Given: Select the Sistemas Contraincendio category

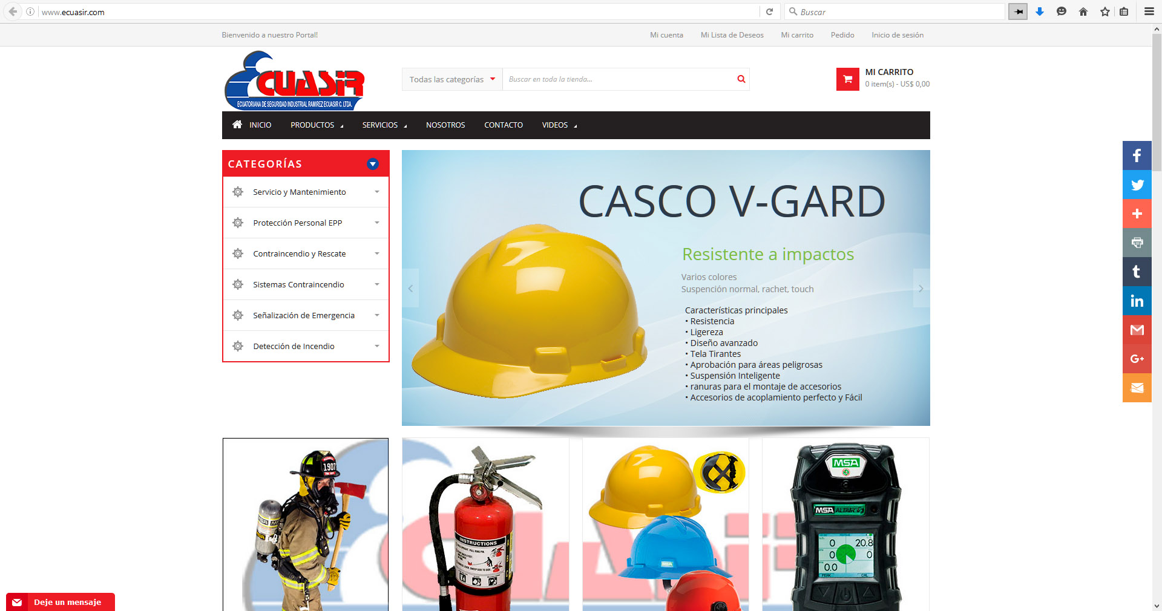Looking at the screenshot, I should click(x=298, y=284).
